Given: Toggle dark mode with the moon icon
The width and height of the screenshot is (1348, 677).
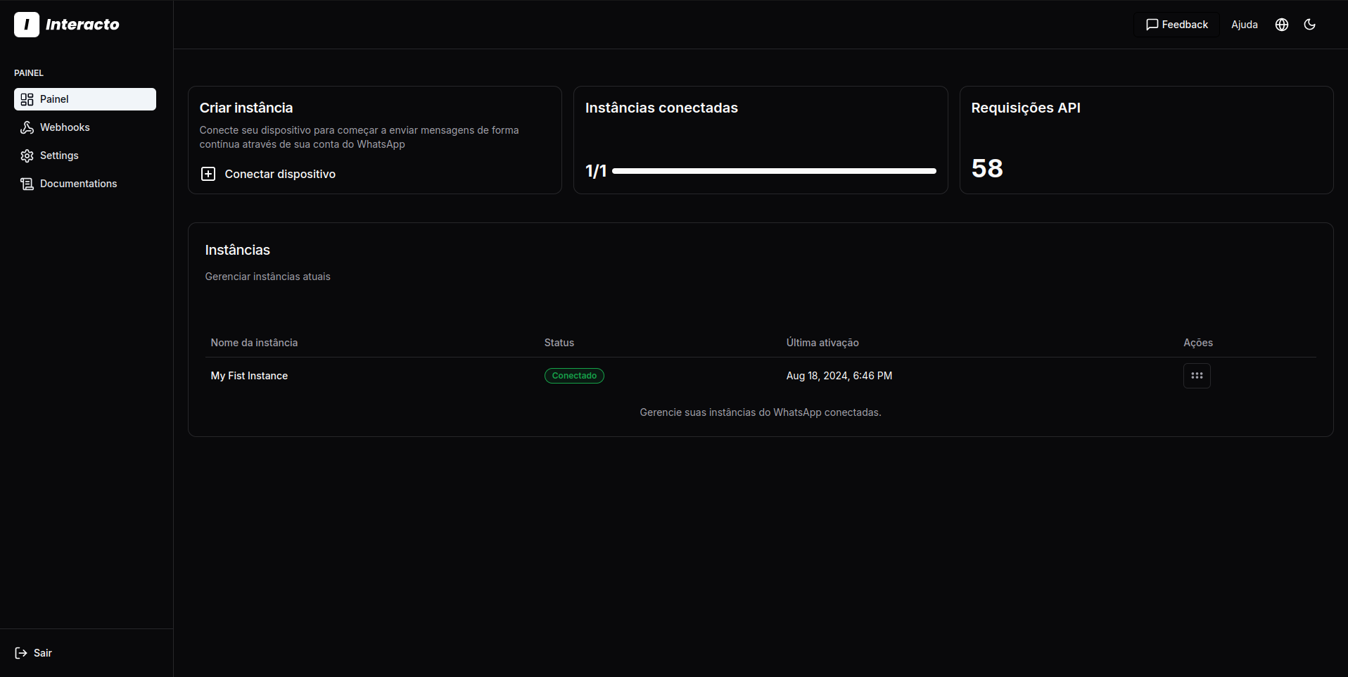Looking at the screenshot, I should click(x=1309, y=25).
